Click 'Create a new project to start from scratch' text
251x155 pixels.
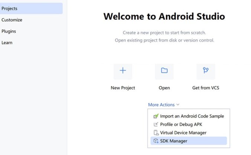tap(164, 33)
